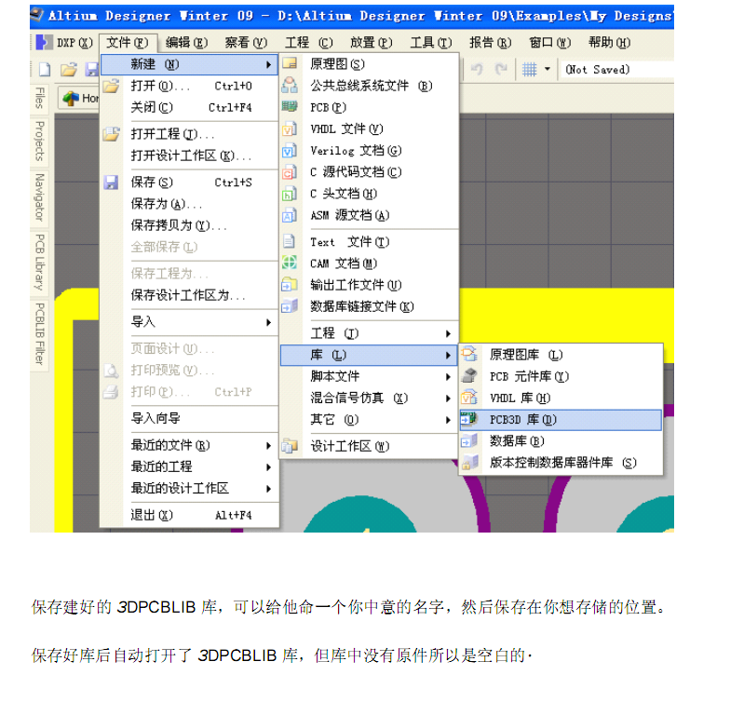Choose 打开设计工作区 (K)... entry
This screenshot has width=730, height=702.
tap(189, 155)
